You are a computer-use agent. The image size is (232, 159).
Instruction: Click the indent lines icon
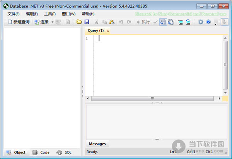[x=181, y=22]
